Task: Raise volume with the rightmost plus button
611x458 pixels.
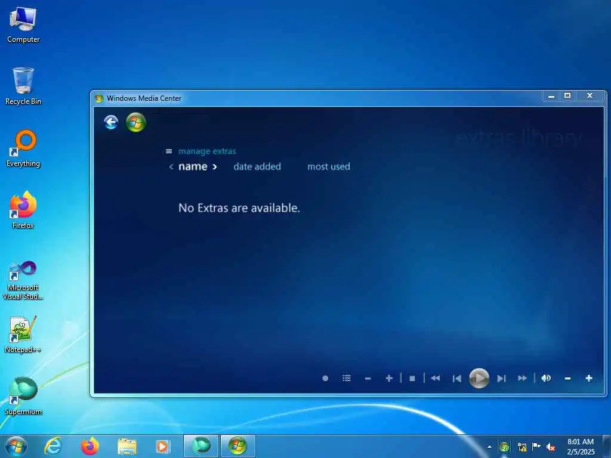Action: tap(589, 378)
